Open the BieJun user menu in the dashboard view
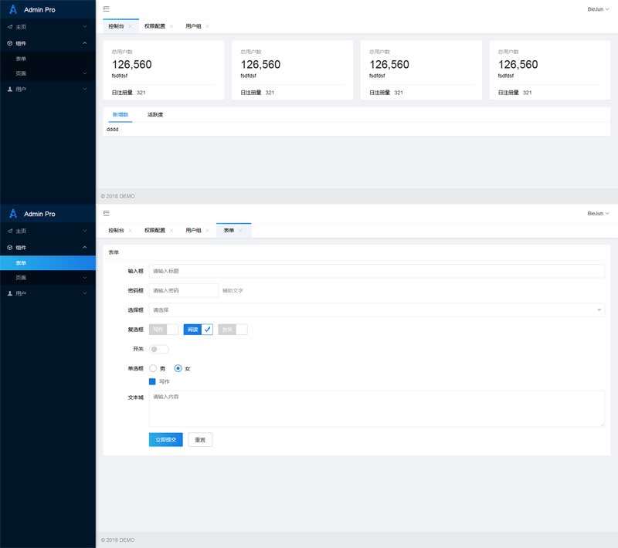This screenshot has width=618, height=548. (598, 8)
